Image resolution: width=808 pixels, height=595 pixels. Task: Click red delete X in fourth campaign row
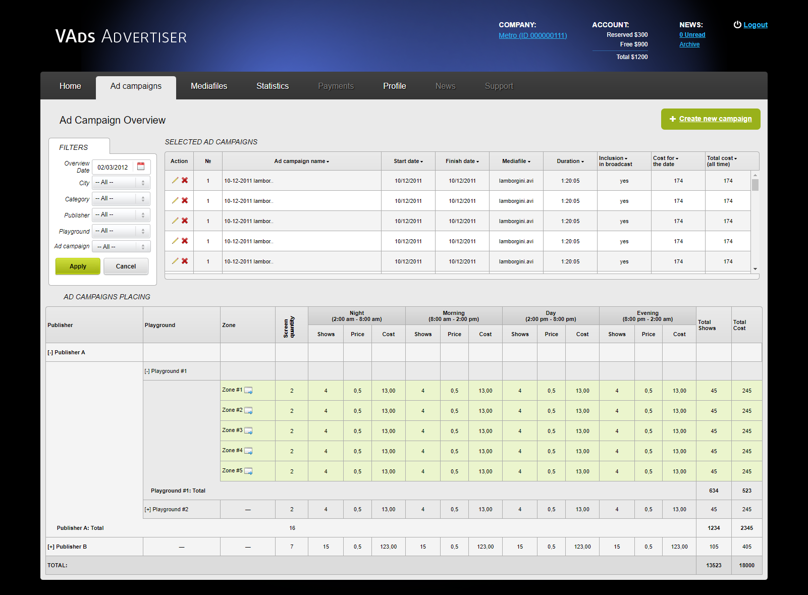(185, 241)
